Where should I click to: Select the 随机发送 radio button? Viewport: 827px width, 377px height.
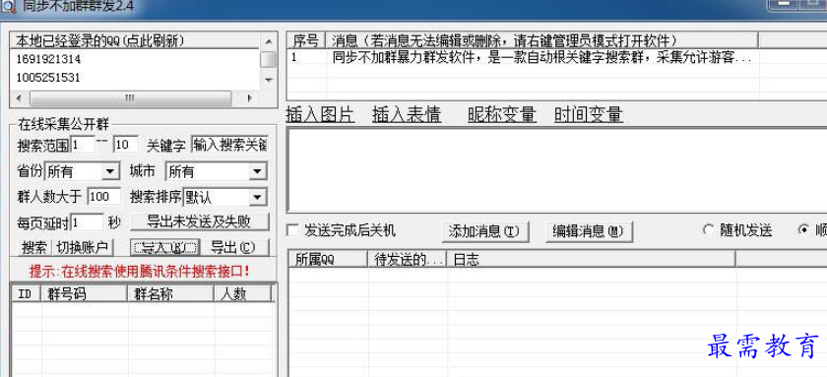[x=708, y=230]
